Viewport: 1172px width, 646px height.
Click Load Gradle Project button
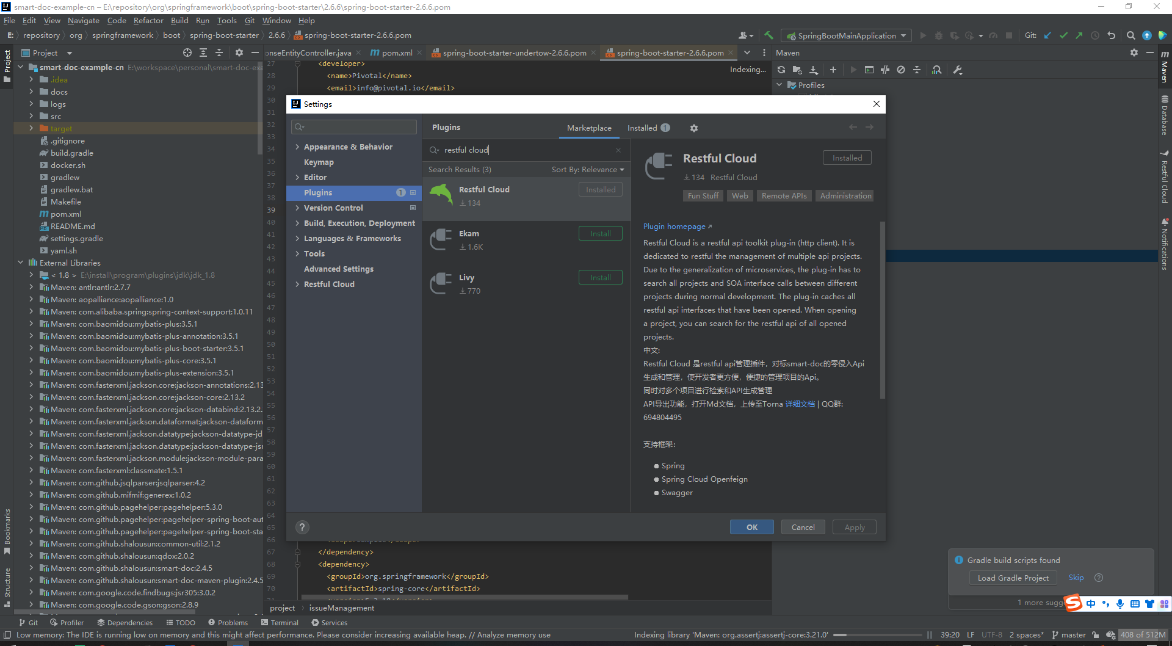1013,578
